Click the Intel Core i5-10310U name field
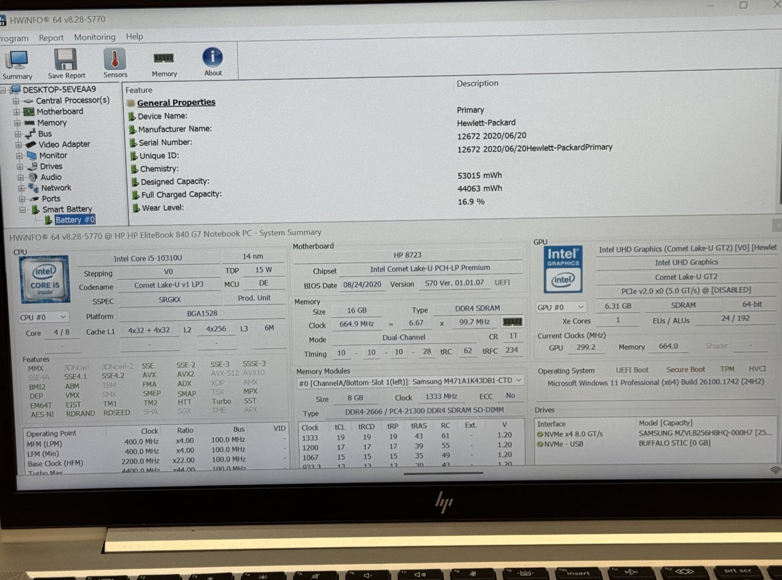 (x=148, y=258)
